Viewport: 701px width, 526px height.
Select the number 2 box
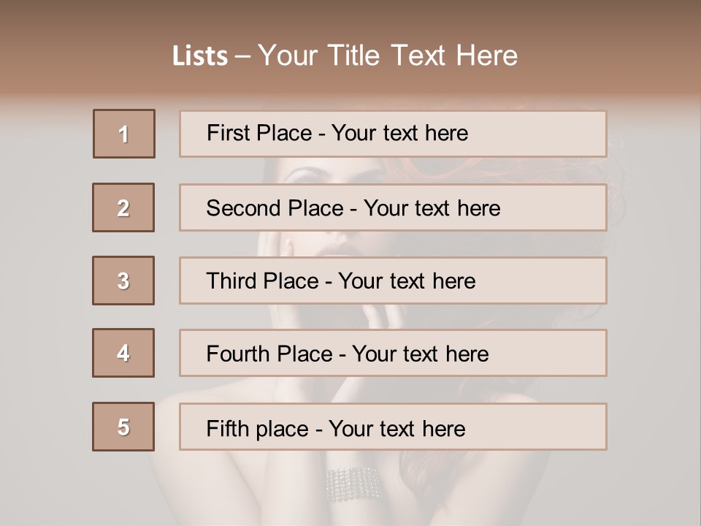[x=123, y=207]
